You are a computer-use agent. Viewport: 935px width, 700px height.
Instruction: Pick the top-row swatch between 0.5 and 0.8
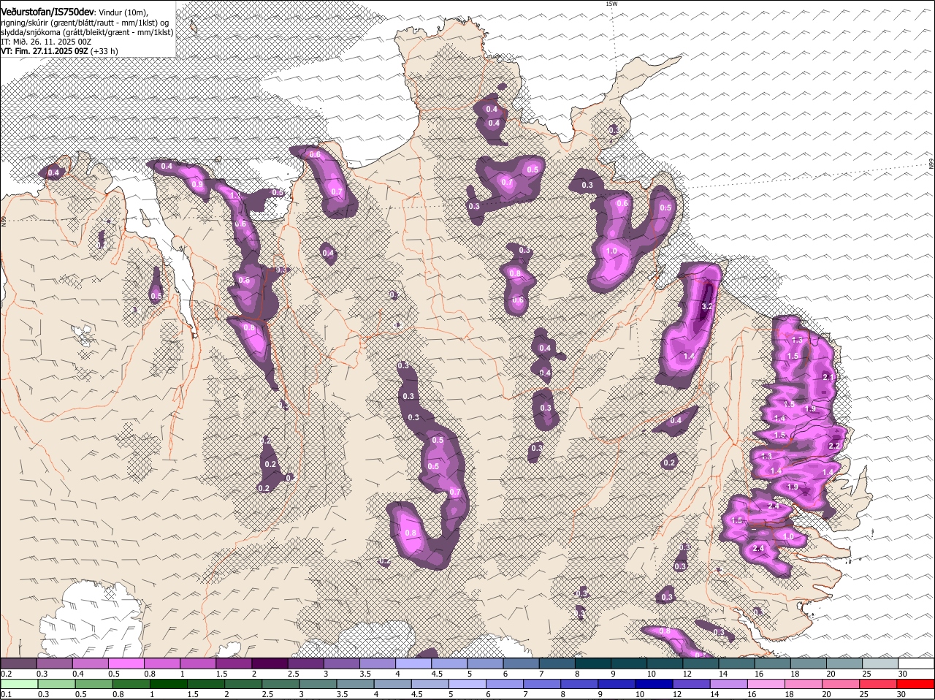(x=126, y=663)
